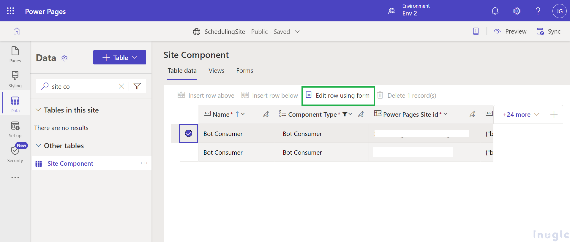Switch to the Views tab
This screenshot has height=242, width=570.
click(216, 71)
